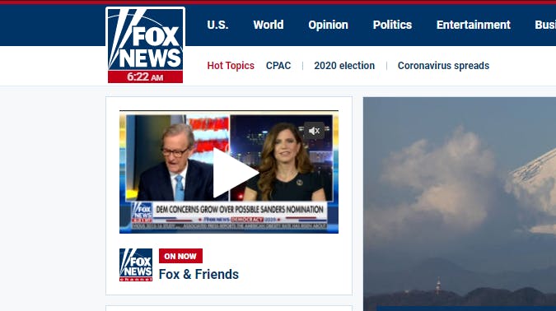Click the Fox News bug inside video banner
Image resolution: width=556 pixels, height=311 pixels.
click(x=142, y=211)
